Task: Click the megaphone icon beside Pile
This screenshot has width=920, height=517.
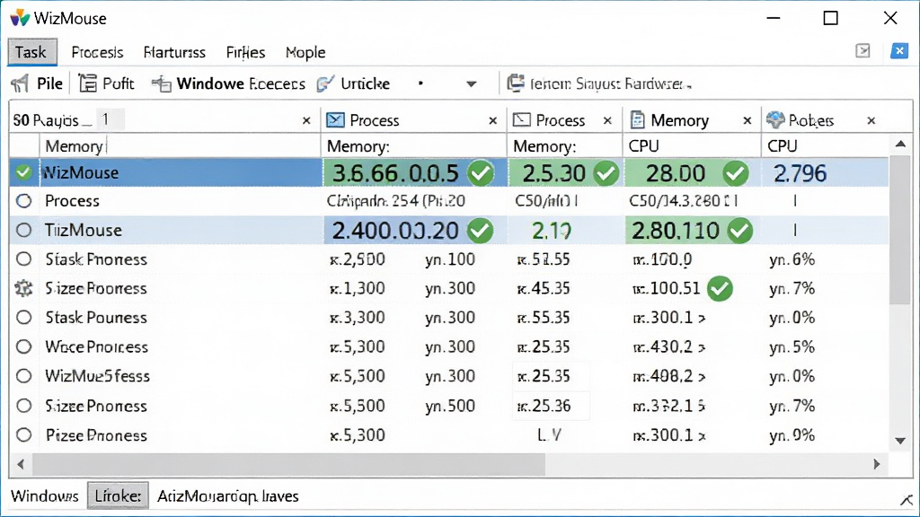Action: [x=20, y=83]
